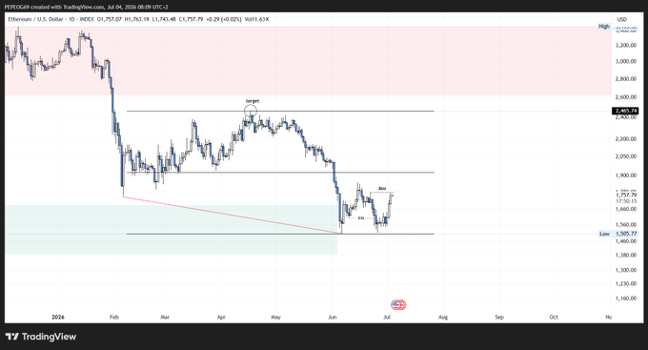Click the 1,300.00 price axis value
Screen dimensions: 648x350
point(626,270)
